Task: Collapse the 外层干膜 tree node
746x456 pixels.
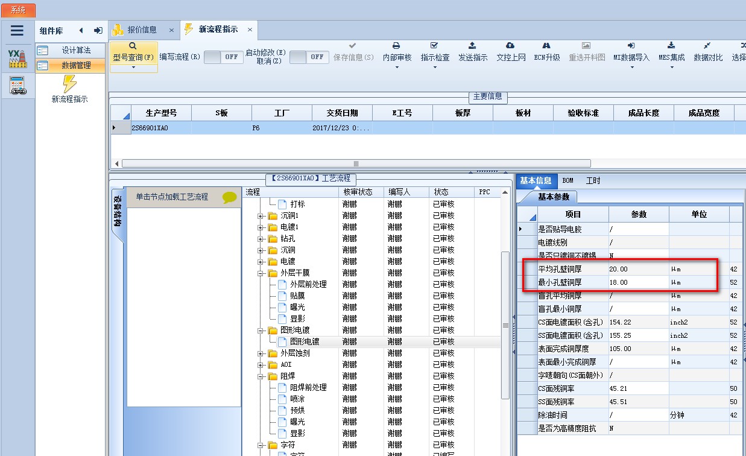Action: point(261,273)
